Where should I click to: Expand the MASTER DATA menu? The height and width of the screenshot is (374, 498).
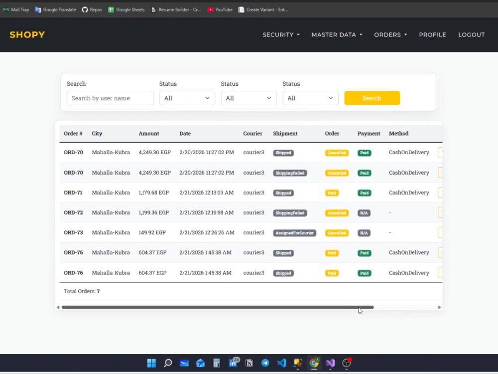pyautogui.click(x=337, y=35)
